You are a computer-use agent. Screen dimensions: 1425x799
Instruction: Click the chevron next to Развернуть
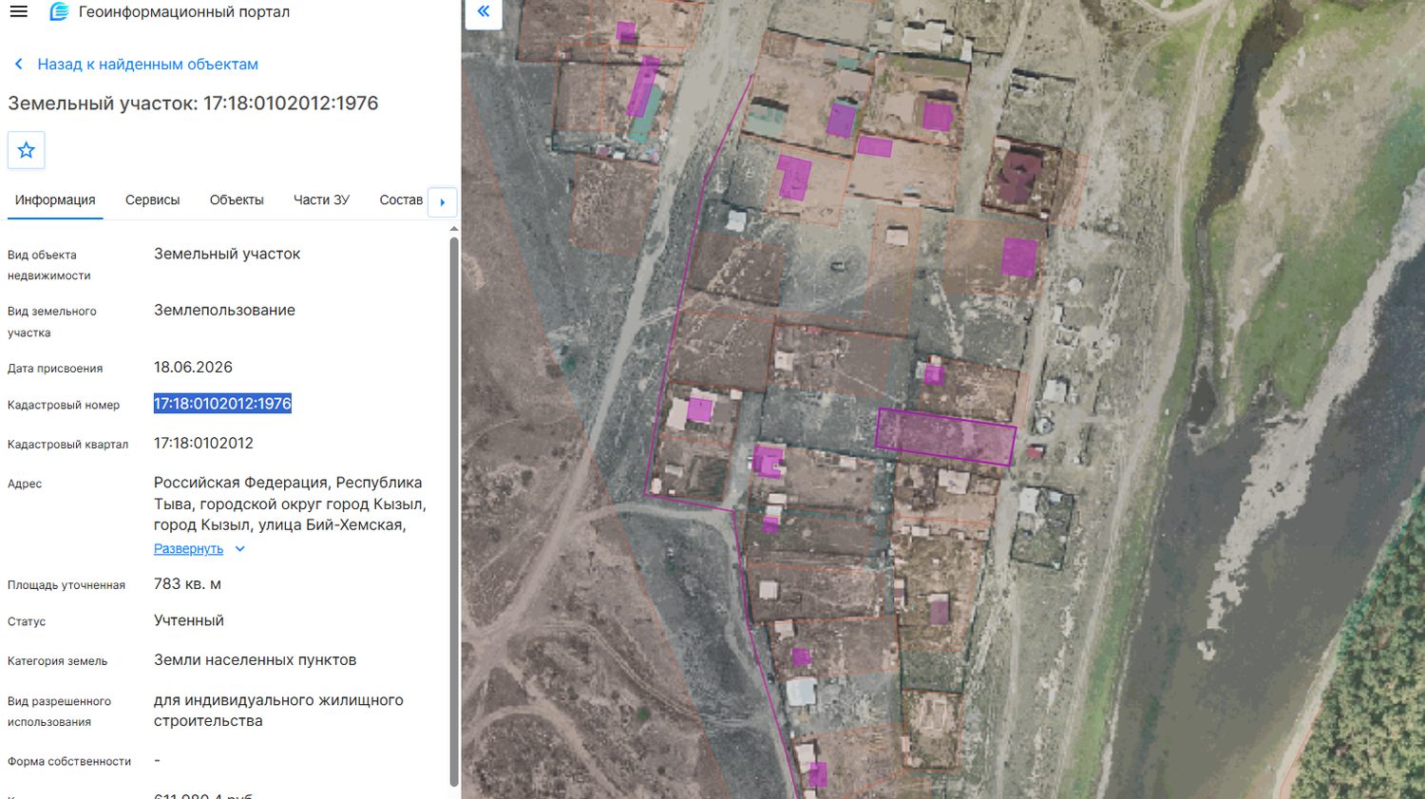click(x=239, y=549)
